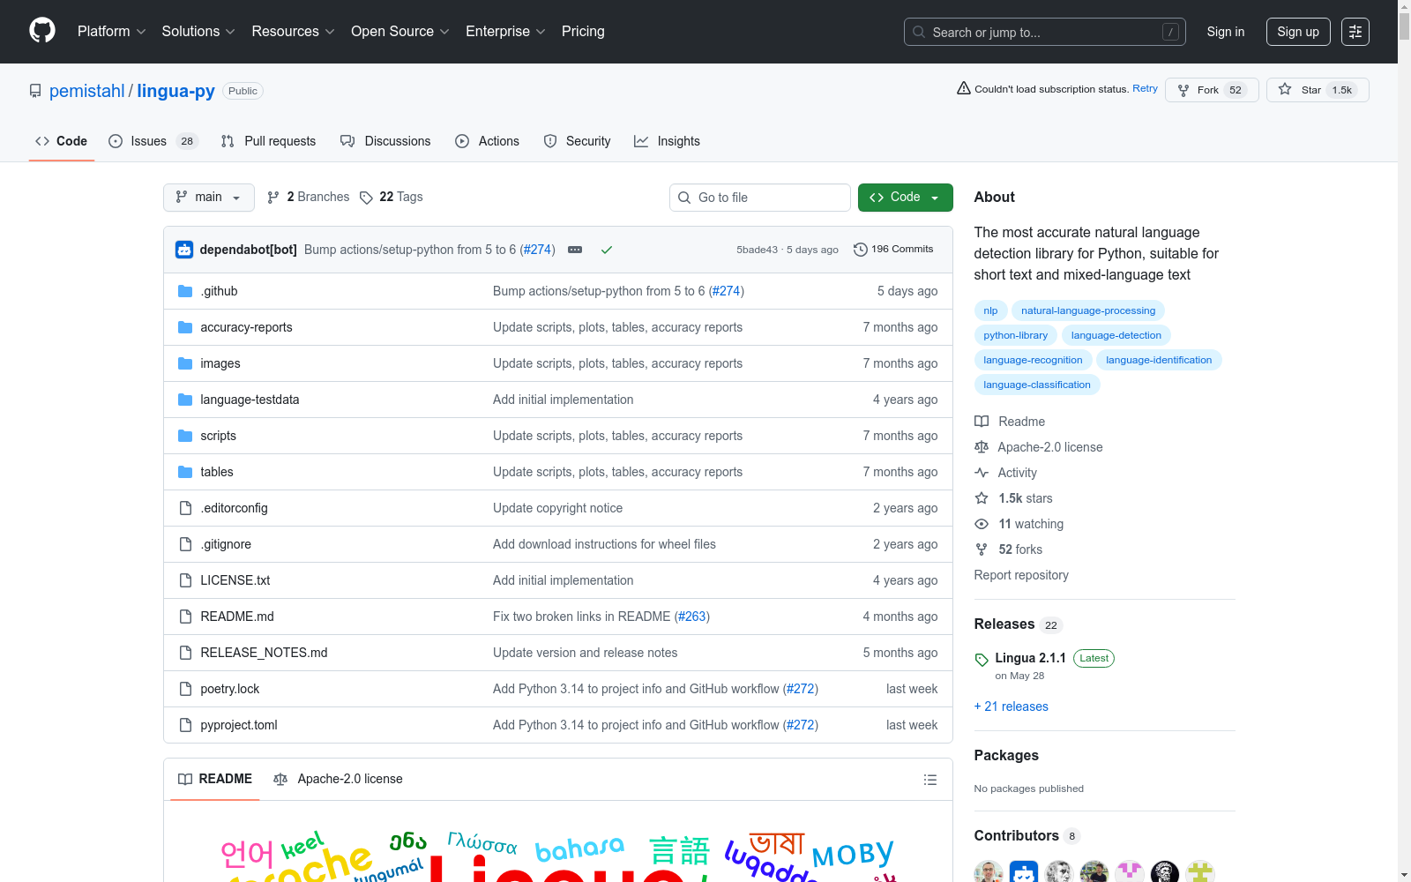The height and width of the screenshot is (882, 1411).
Task: Expand the Solutions menu
Action: click(198, 32)
